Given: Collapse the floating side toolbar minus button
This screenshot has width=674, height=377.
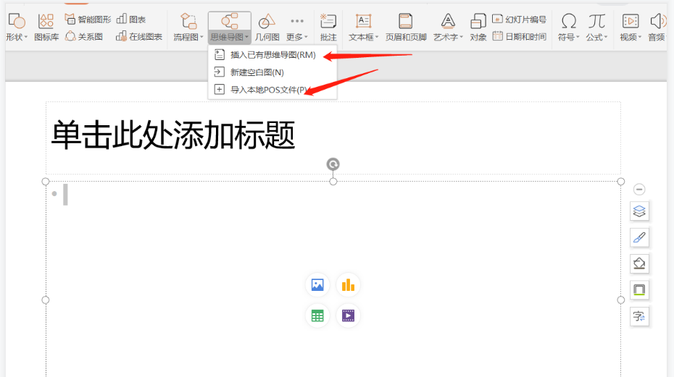Looking at the screenshot, I should [x=639, y=190].
